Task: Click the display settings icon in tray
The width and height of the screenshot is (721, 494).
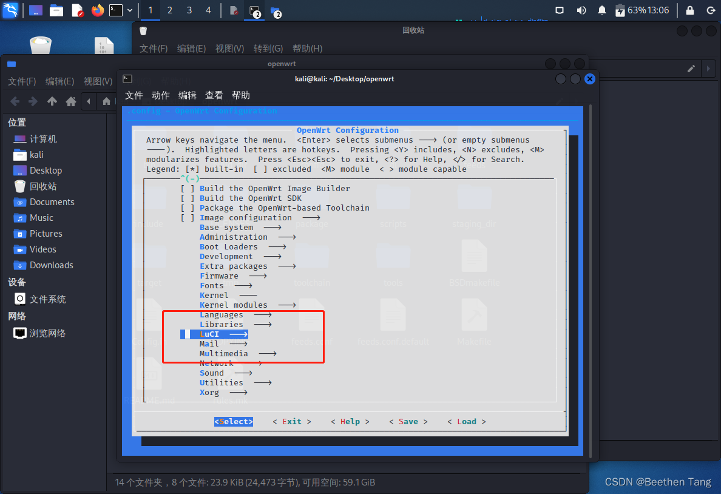Action: pos(560,10)
